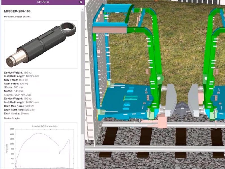Screen dimensions: 225x169
Task: Open the Simulated Buff Characteristics graph
Action: [x=41, y=145]
